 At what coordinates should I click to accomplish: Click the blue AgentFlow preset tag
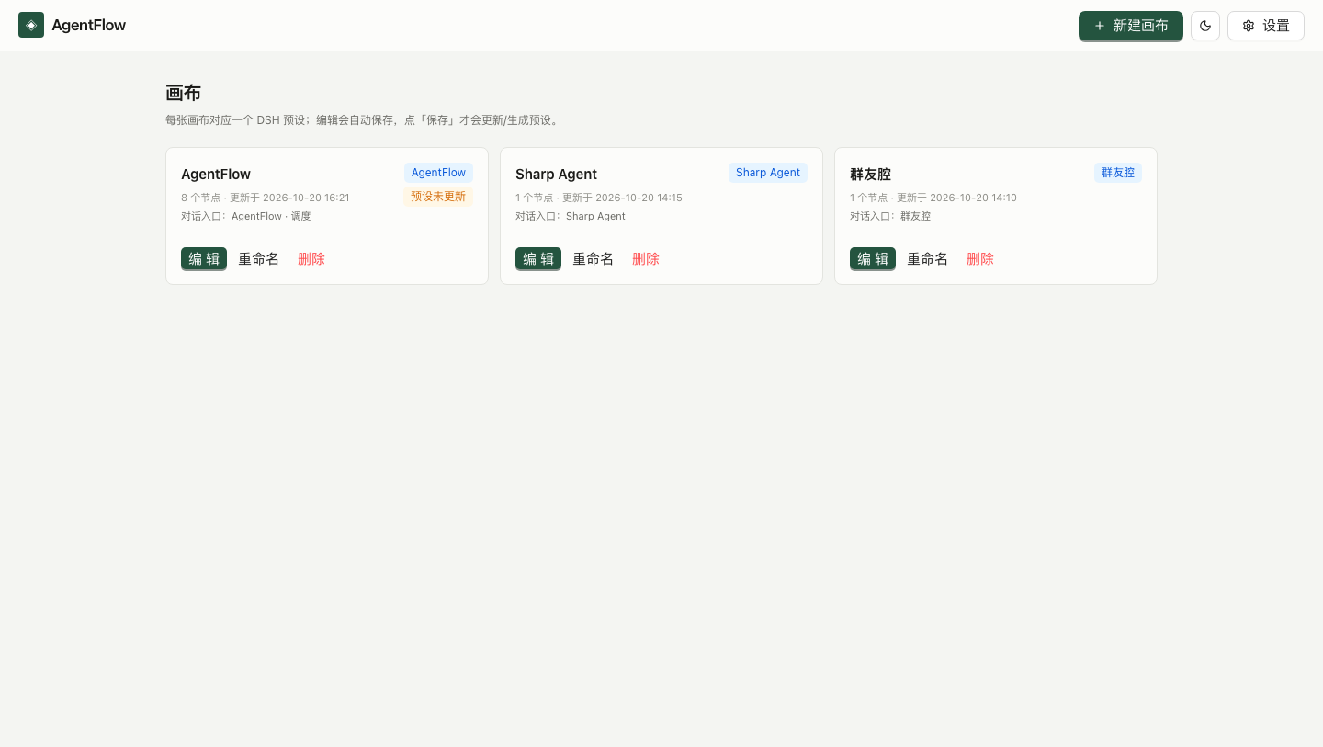click(438, 173)
